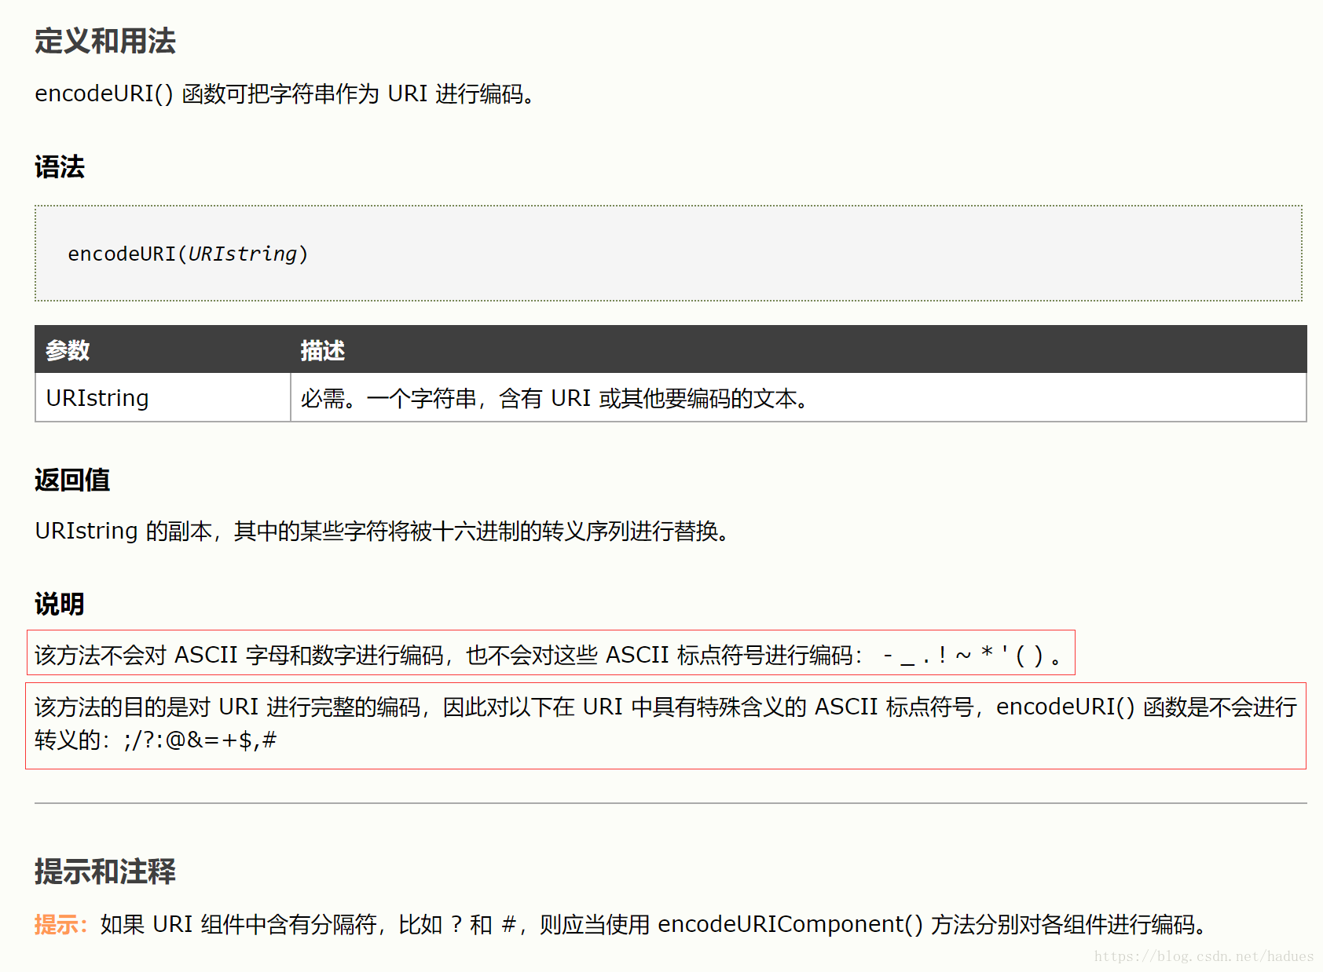Click the 提示和注释 heading
The image size is (1323, 972).
104,872
